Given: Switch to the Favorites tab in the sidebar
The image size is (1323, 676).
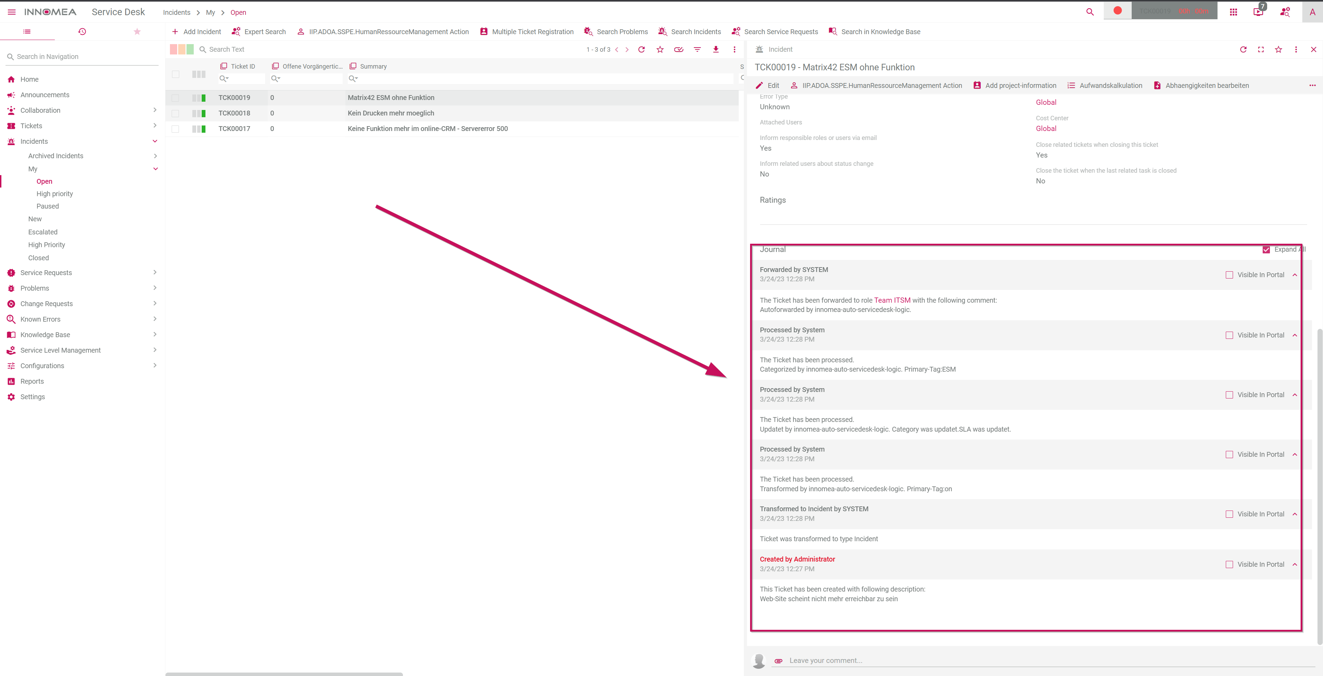Looking at the screenshot, I should tap(137, 31).
